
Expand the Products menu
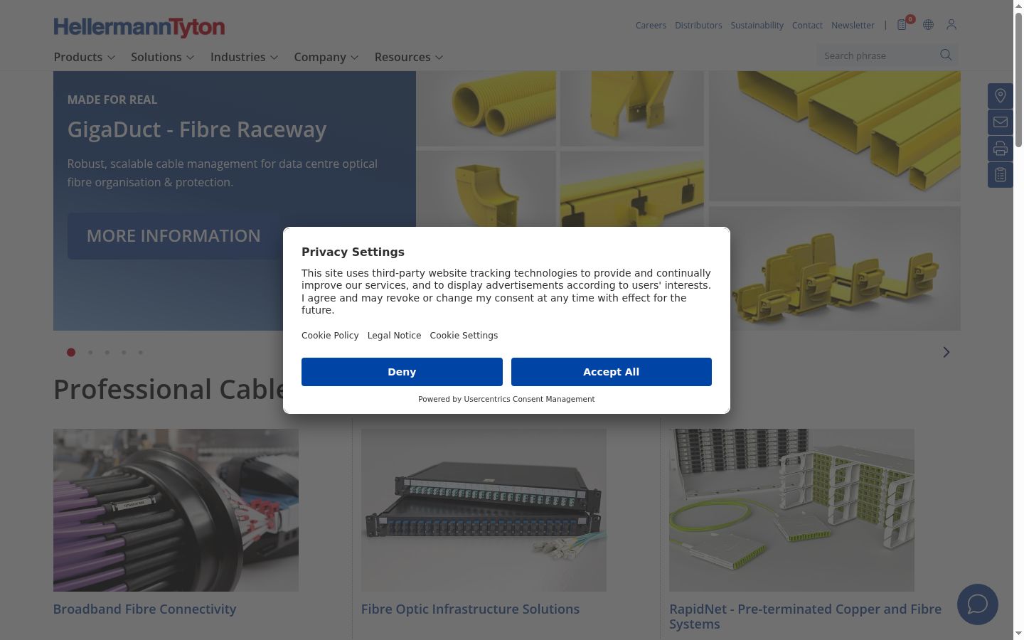[x=85, y=57]
